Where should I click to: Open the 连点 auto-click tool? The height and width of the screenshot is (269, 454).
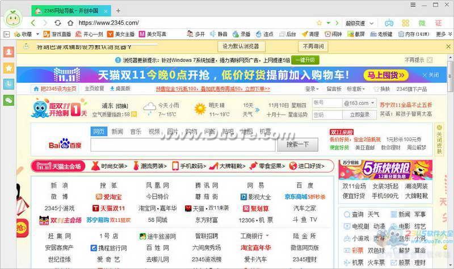pos(264,34)
